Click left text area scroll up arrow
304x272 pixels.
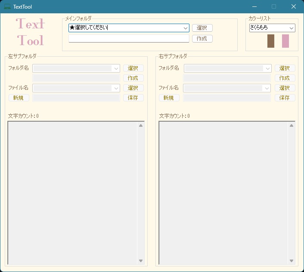[x=141, y=125]
